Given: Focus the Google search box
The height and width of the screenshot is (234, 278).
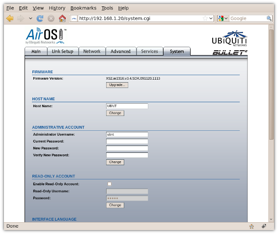Looking at the screenshot, I should click(248, 18).
